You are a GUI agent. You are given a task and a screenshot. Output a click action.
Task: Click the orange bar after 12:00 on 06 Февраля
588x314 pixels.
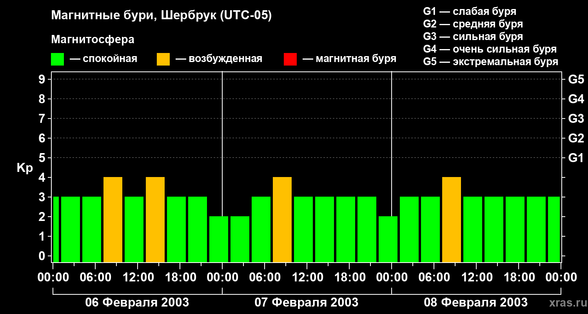pos(155,219)
